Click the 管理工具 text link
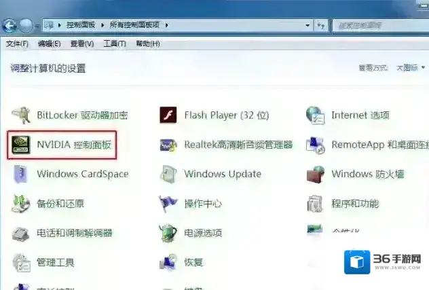The width and height of the screenshot is (429, 290). tap(56, 262)
